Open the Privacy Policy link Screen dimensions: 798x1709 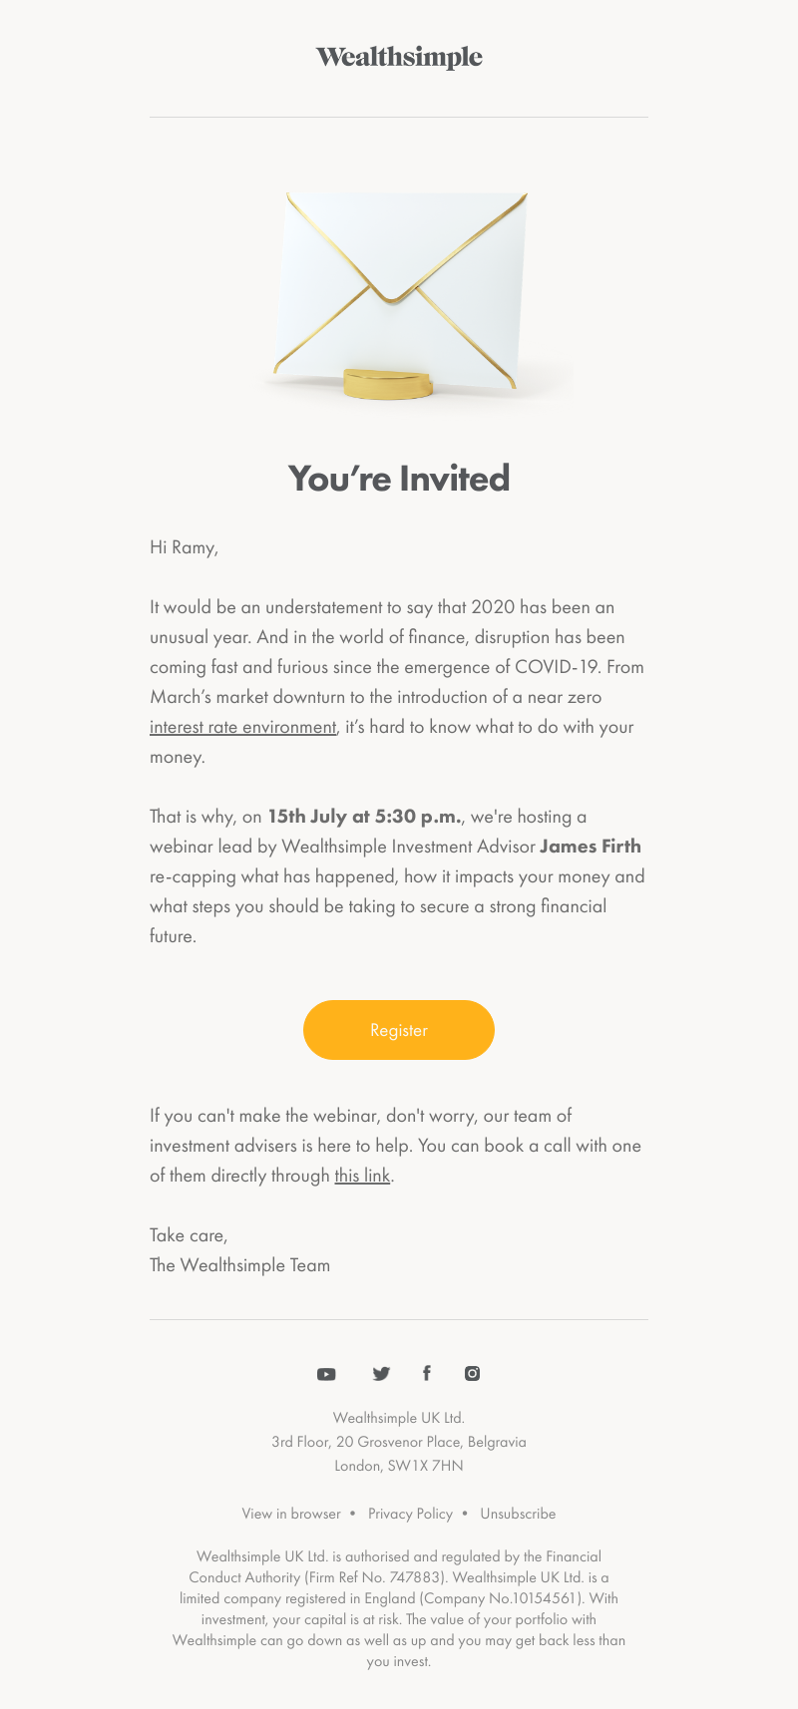click(x=410, y=1514)
